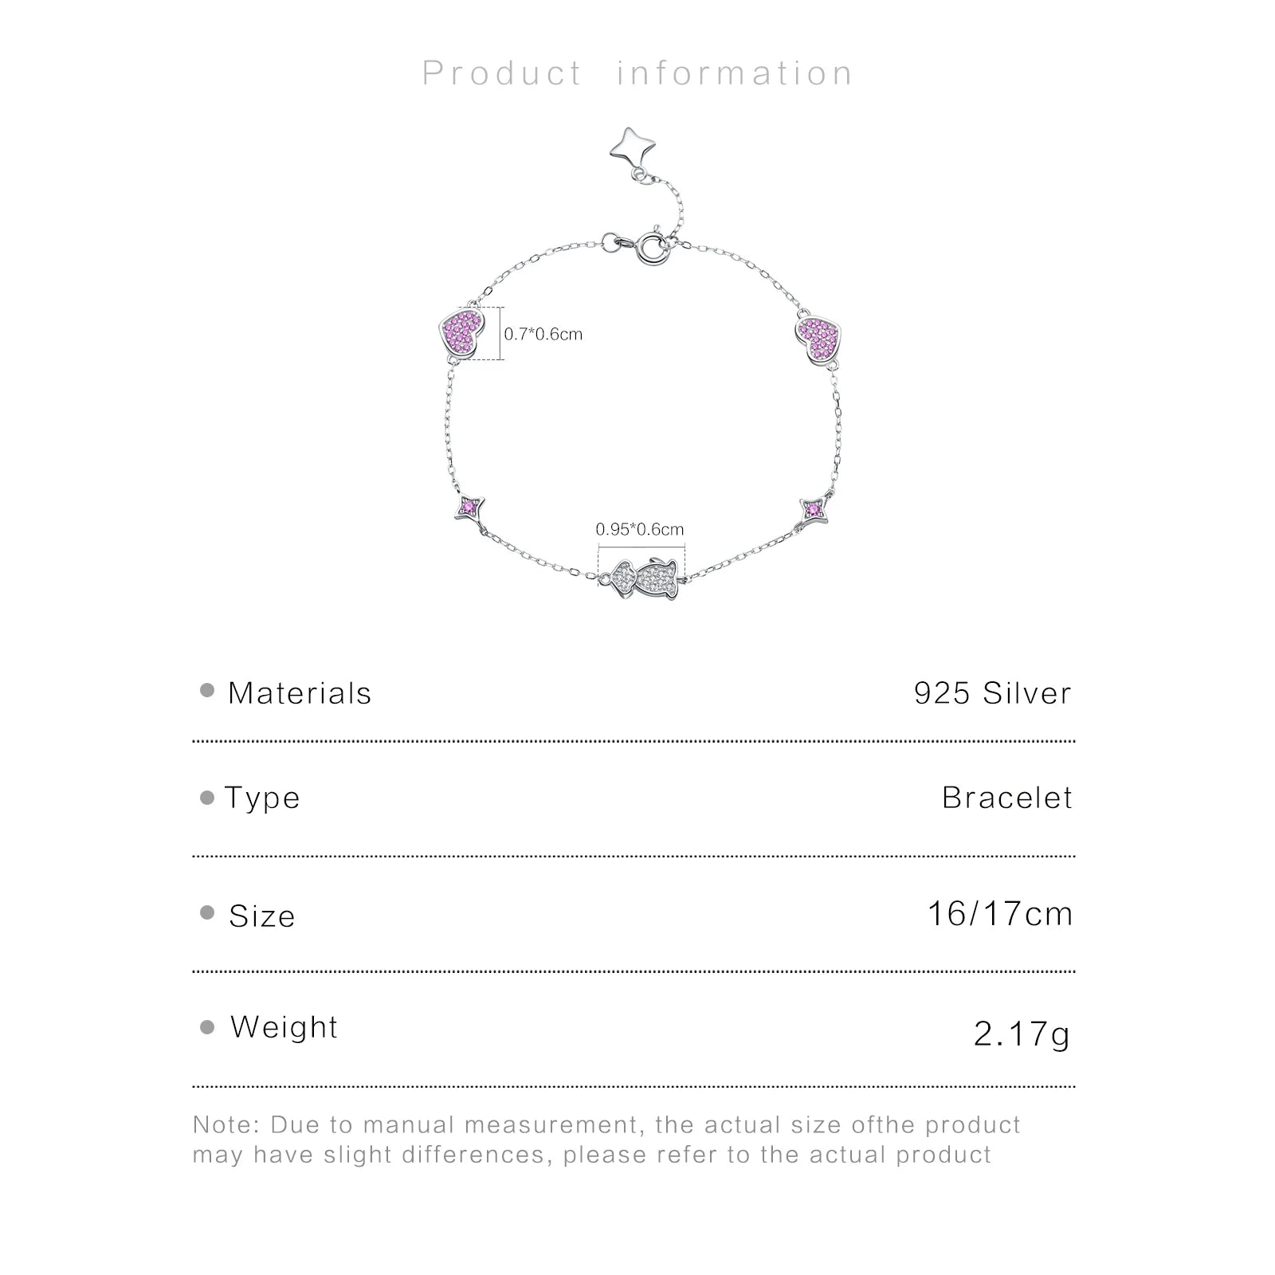Viewport: 1275px width, 1275px height.
Task: Click the "Size" label
Action: point(261,916)
